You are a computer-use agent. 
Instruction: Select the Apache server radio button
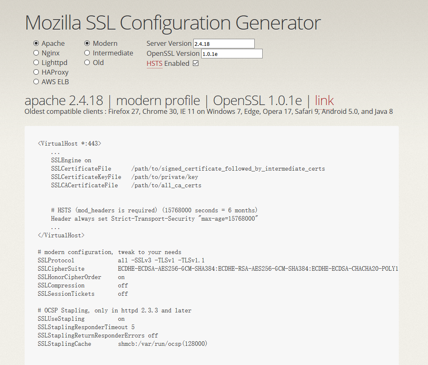click(36, 43)
